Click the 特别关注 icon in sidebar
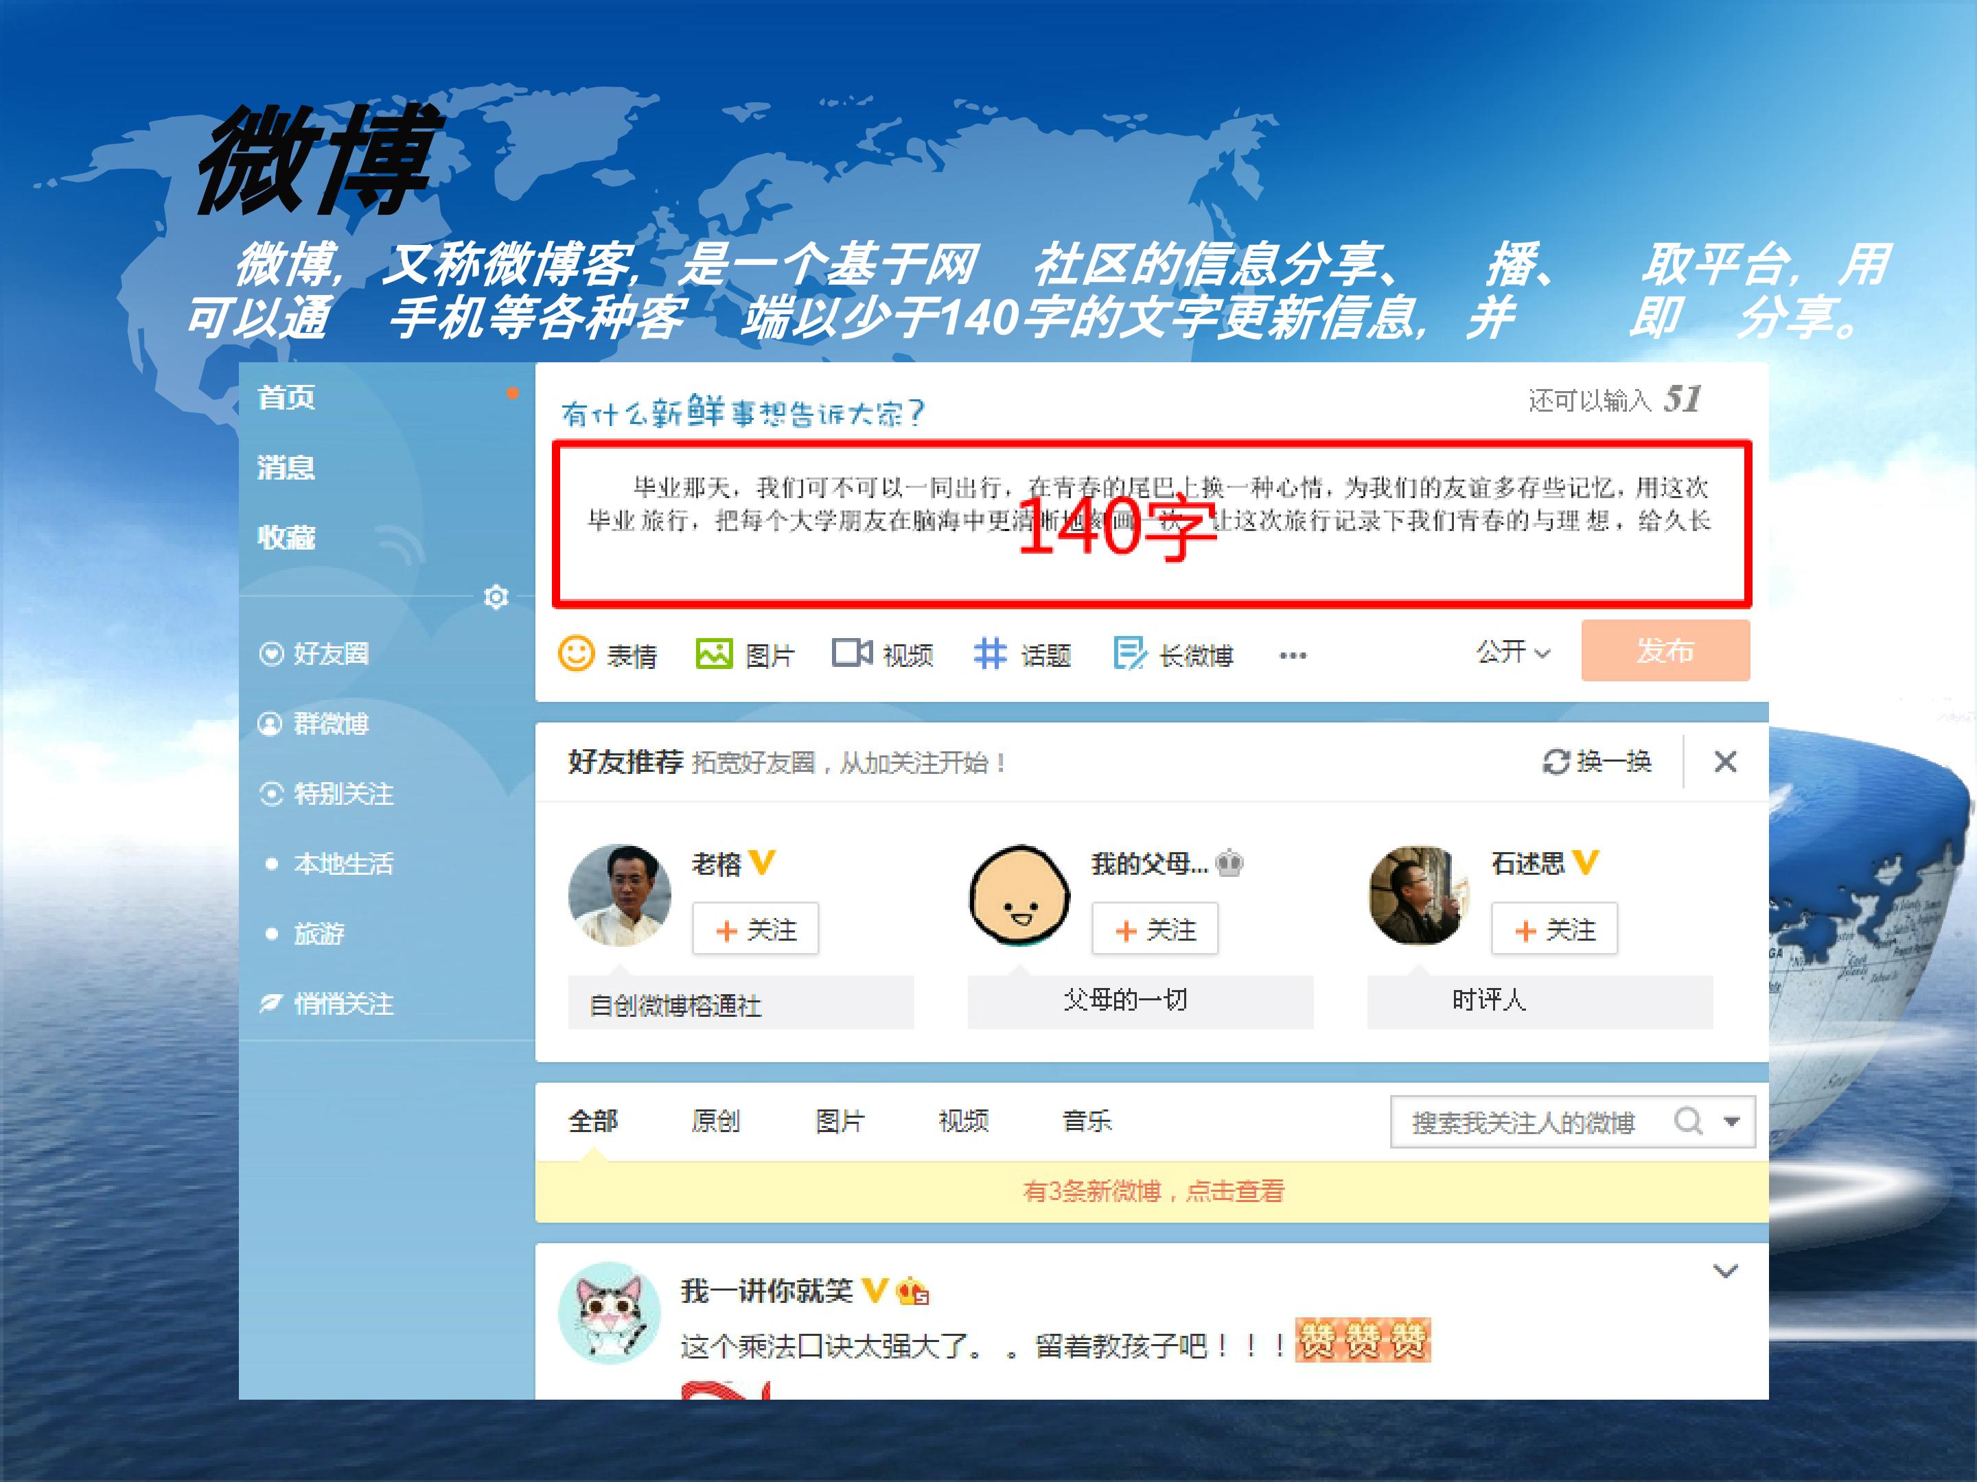The height and width of the screenshot is (1482, 1977). 272,793
